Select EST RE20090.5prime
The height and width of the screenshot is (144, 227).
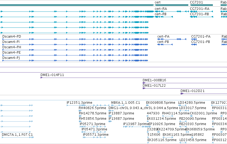pos(193,119)
